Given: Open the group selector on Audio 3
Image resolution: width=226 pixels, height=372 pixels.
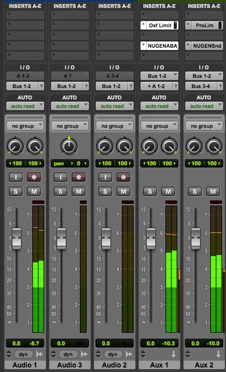Looking at the screenshot, I should 70,126.
